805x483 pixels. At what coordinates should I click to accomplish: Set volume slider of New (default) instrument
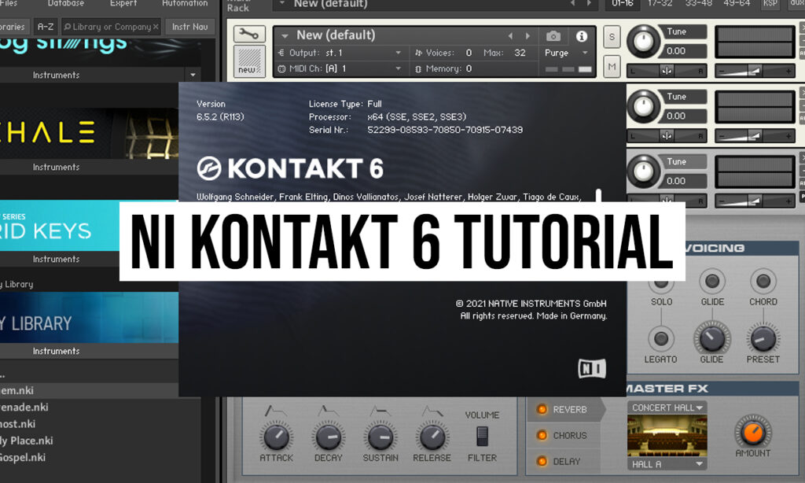754,71
